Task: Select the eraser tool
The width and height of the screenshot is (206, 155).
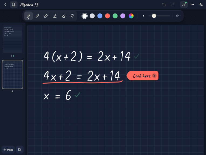Action: [64, 16]
